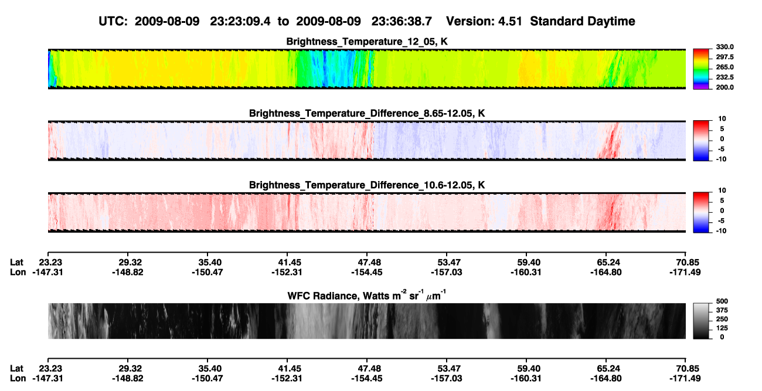Viewport: 762px width, 391px height.
Task: Select the Brightness_Temperature_12_05, K panel title
Action: [367, 42]
